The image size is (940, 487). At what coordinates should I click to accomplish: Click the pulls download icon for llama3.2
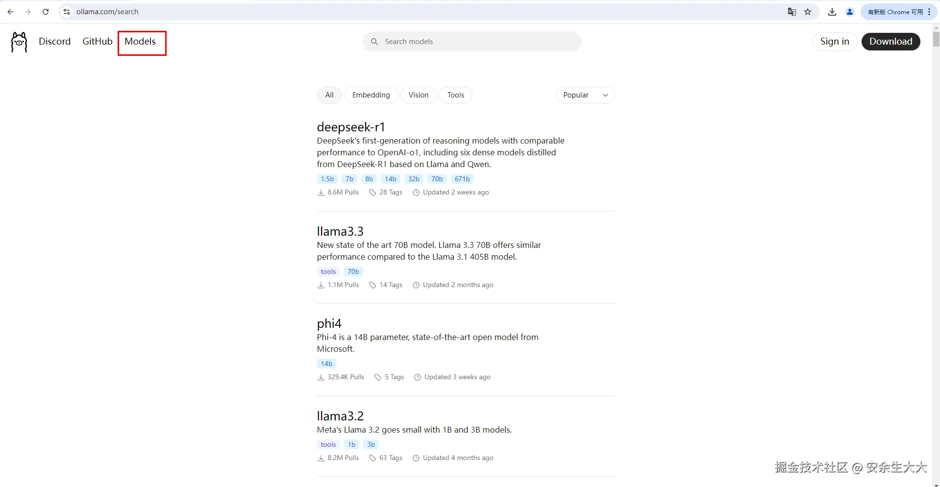[x=321, y=458]
